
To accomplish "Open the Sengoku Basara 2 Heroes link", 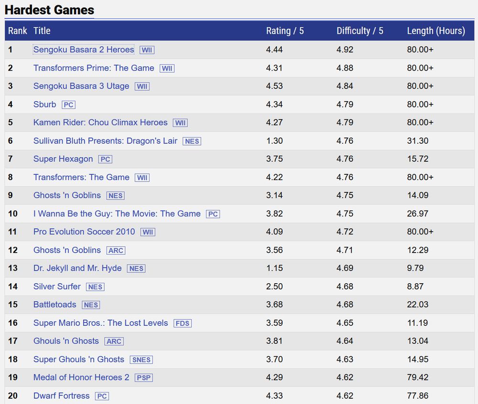I will pyautogui.click(x=84, y=50).
